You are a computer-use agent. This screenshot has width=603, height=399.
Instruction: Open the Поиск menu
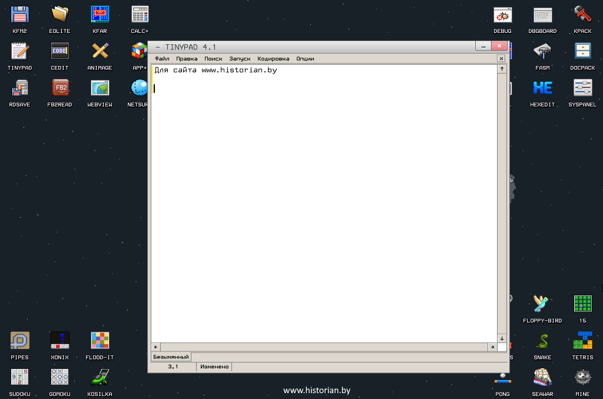(x=213, y=59)
